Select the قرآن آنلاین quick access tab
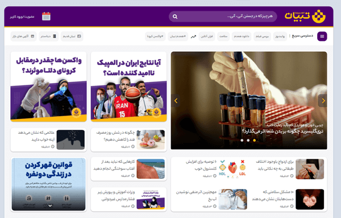 [x=207, y=36]
